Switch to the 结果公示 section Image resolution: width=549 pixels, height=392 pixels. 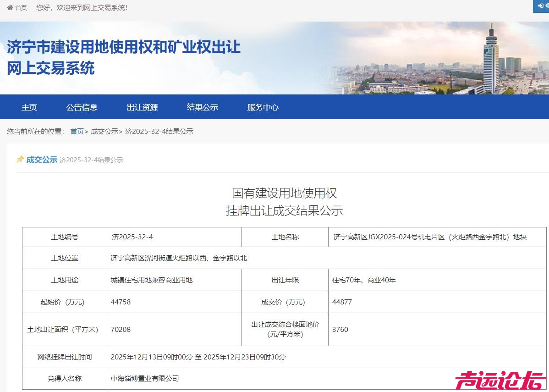pyautogui.click(x=203, y=107)
